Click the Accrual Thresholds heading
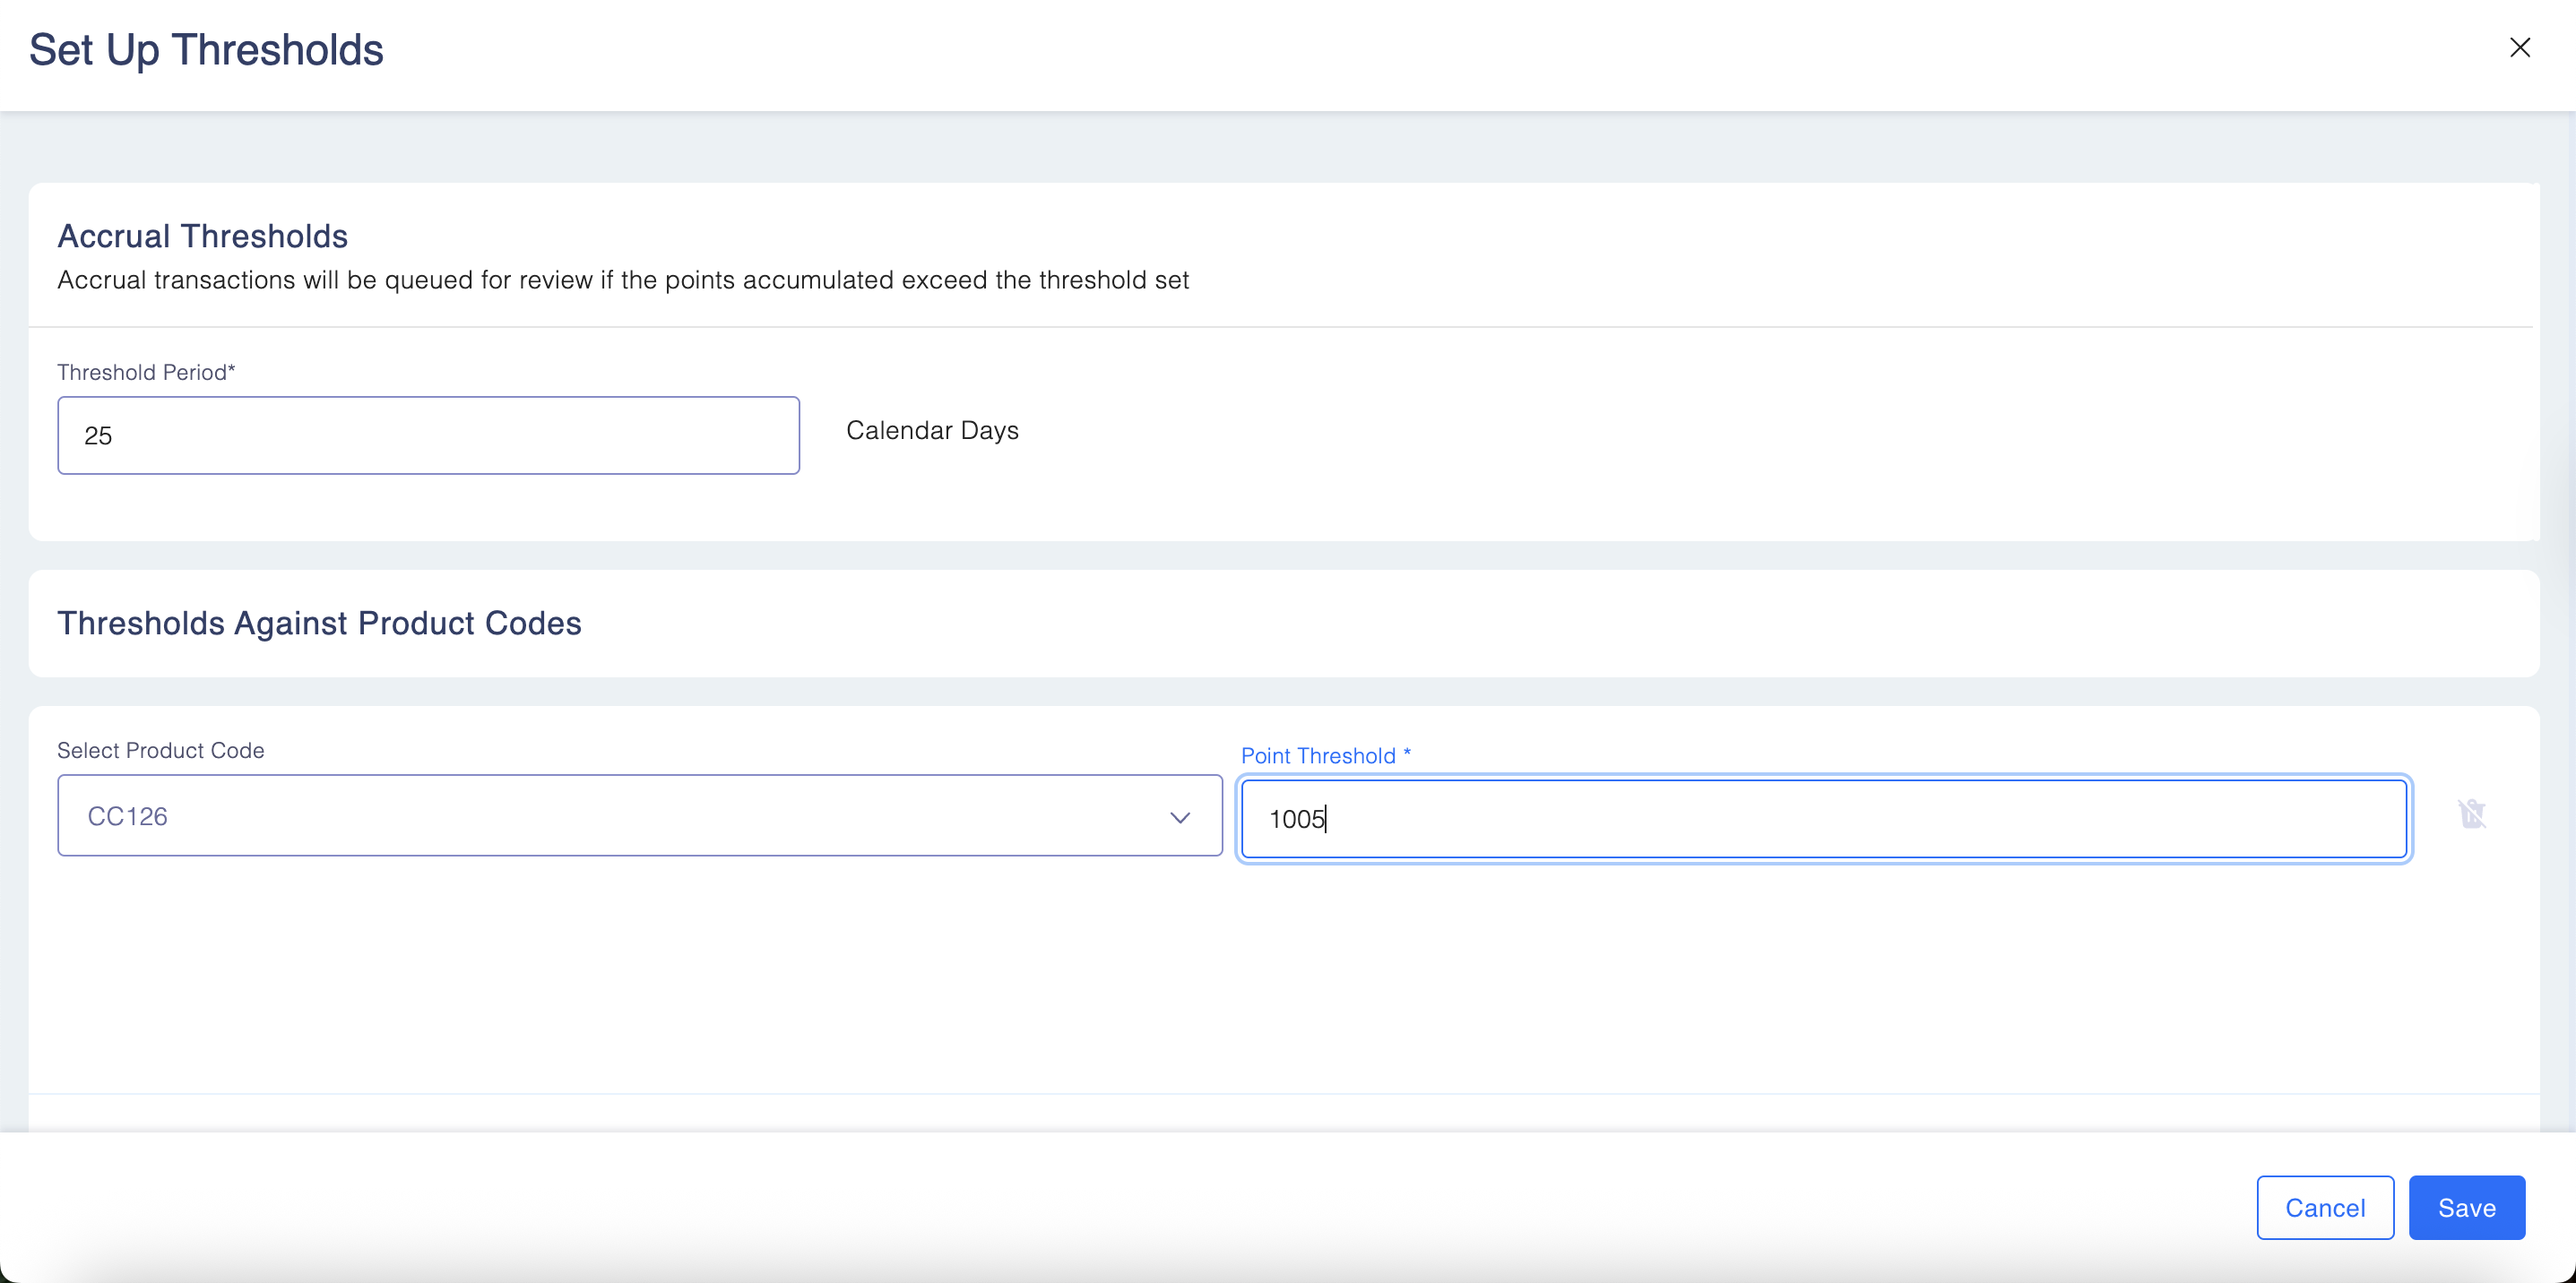The image size is (2576, 1283). 203,237
